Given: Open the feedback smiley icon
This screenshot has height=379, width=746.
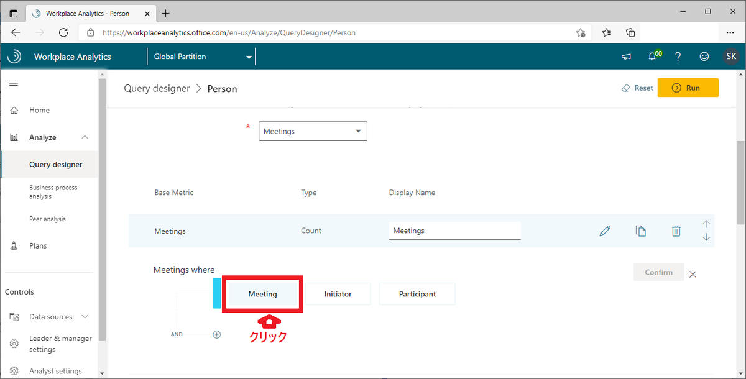Looking at the screenshot, I should pos(704,57).
